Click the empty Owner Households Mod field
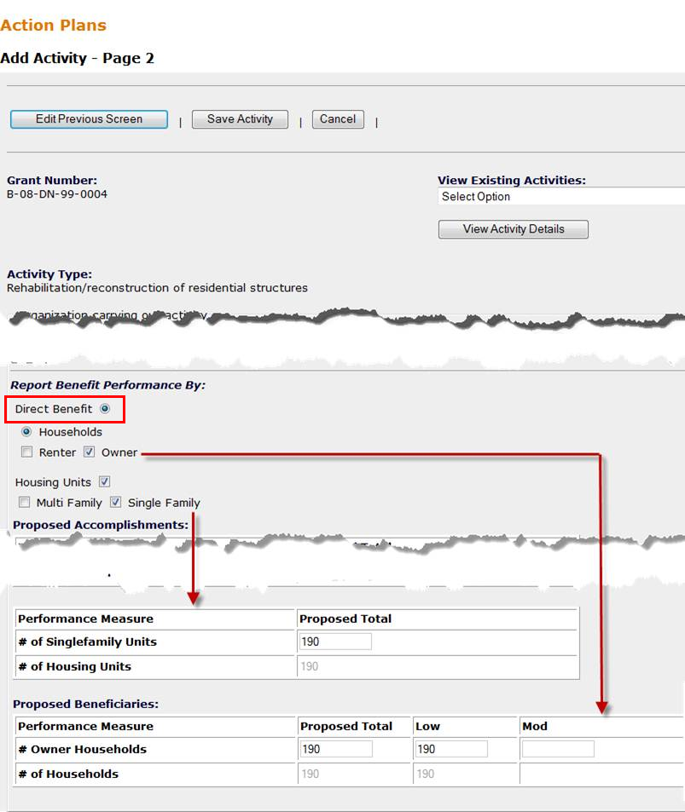Viewport: 685px width, 812px height. click(558, 749)
